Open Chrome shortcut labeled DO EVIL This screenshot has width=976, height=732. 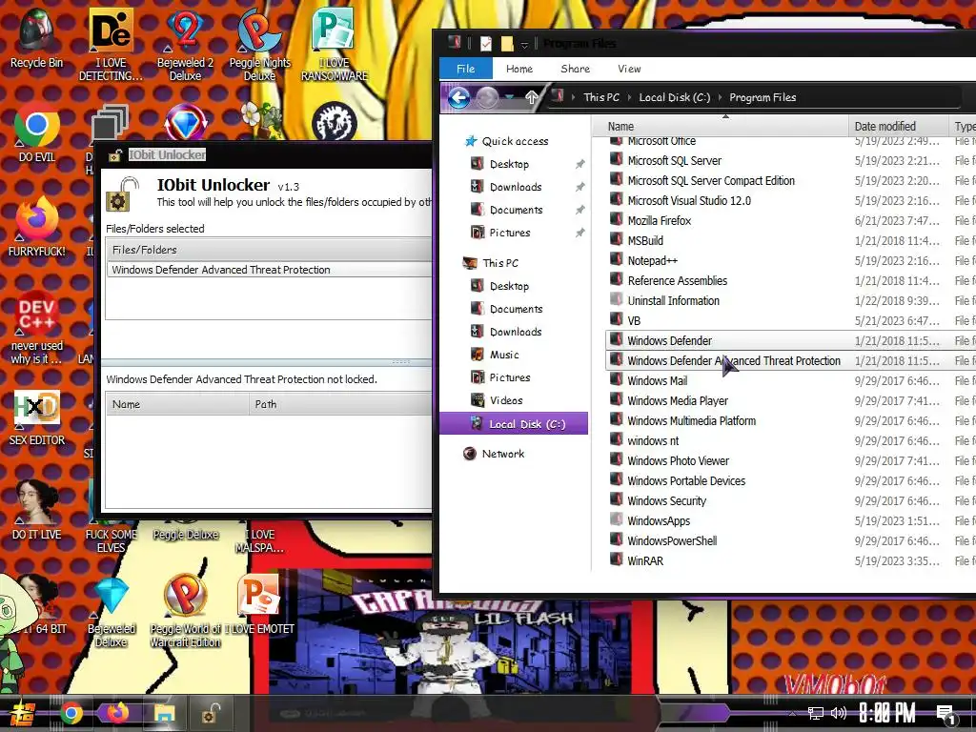pyautogui.click(x=37, y=132)
